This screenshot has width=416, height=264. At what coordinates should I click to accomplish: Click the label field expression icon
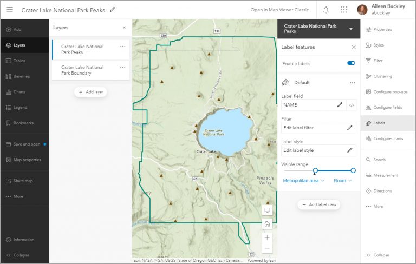(351, 105)
